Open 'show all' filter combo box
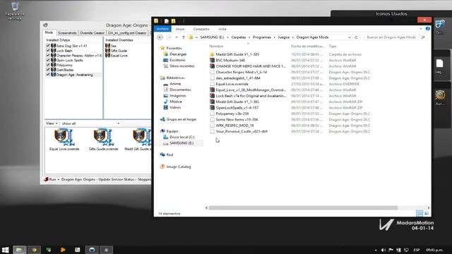The width and height of the screenshot is (452, 254). coord(90,123)
